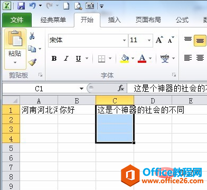This screenshot has height=190, width=207.
Task: Click the fx insert function button
Action: pos(121,88)
